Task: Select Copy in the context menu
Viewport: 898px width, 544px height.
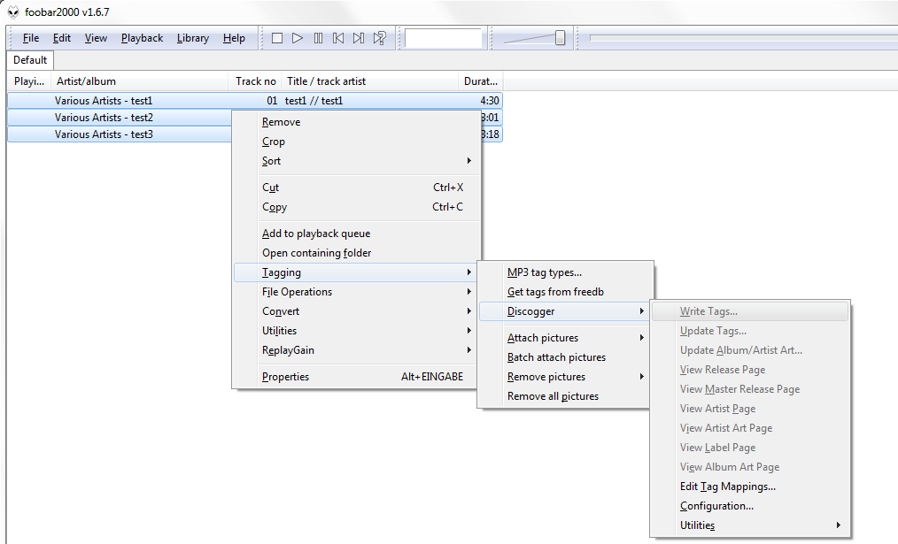Action: [355, 207]
